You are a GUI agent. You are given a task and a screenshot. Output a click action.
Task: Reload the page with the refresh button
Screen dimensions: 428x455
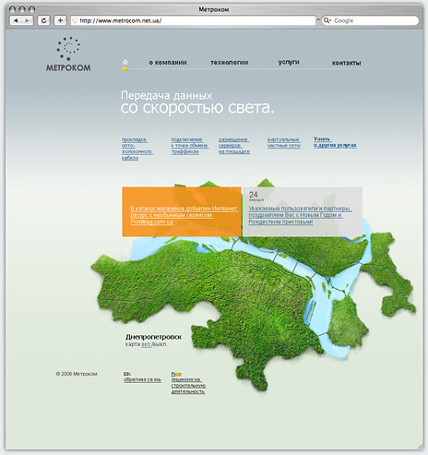point(44,20)
